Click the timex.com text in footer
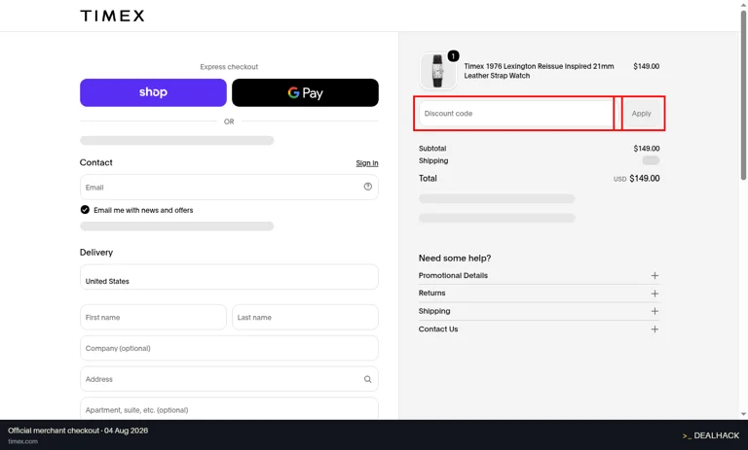This screenshot has width=748, height=450. (x=23, y=441)
